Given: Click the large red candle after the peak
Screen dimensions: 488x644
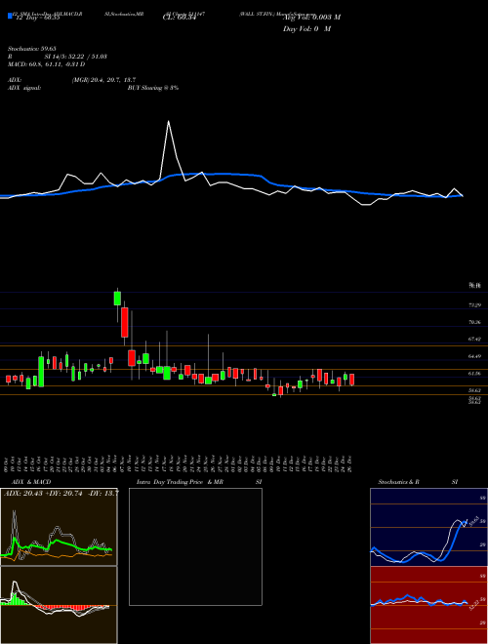Looking at the screenshot, I should [x=125, y=322].
